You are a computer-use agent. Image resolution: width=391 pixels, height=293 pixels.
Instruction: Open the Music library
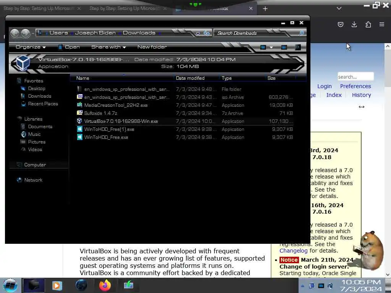[x=34, y=134]
